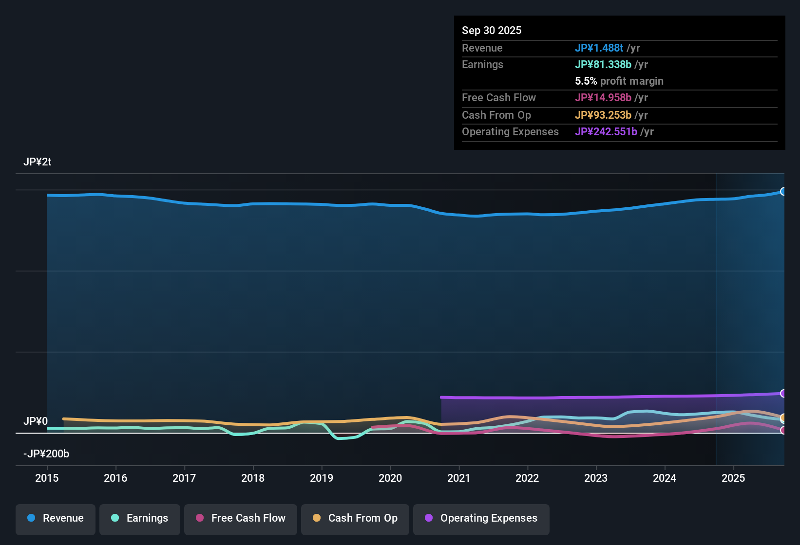Click the blue Revenue endpoint marker

pos(783,192)
